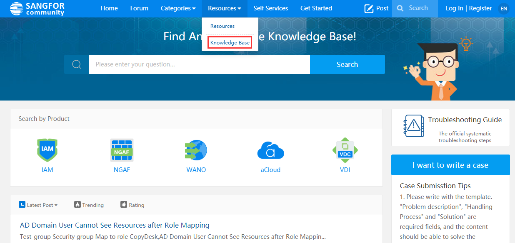Click the magnifier icon in the top search

tap(400, 8)
